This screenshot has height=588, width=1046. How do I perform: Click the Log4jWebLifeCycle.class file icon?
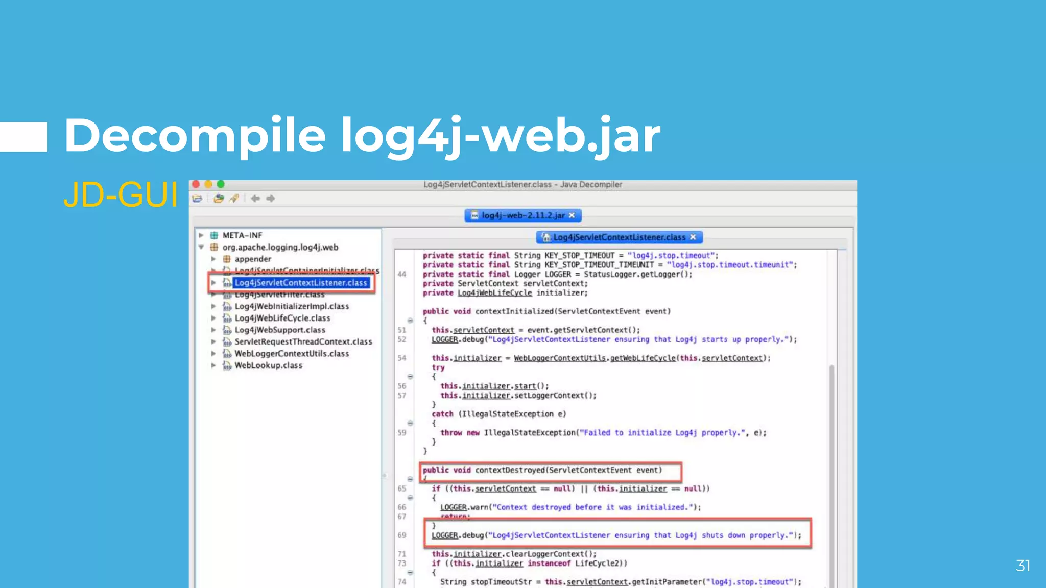[227, 318]
